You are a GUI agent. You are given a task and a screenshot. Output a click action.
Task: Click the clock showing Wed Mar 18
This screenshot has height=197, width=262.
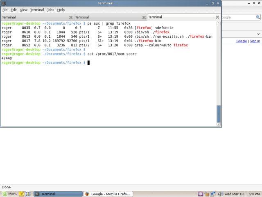click(242, 194)
